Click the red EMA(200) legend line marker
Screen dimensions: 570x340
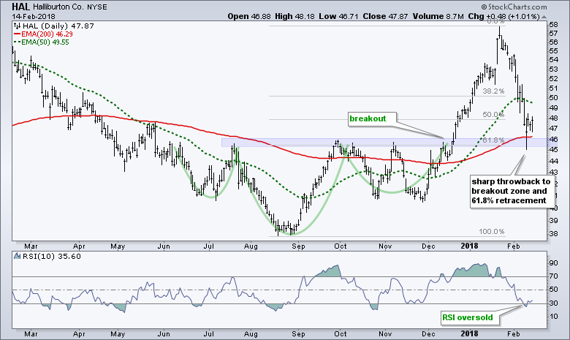click(18, 34)
